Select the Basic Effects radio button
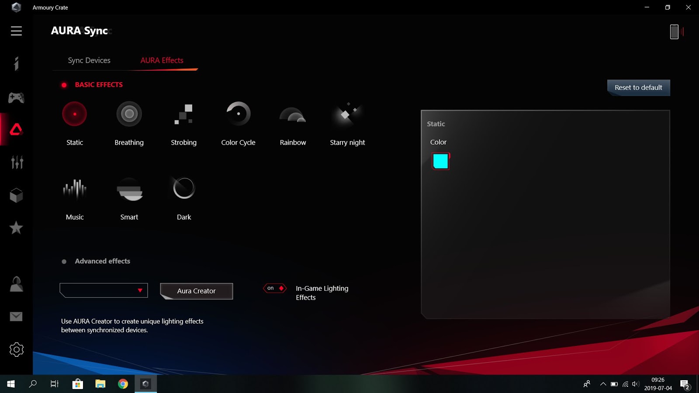The height and width of the screenshot is (393, 699). [x=64, y=85]
